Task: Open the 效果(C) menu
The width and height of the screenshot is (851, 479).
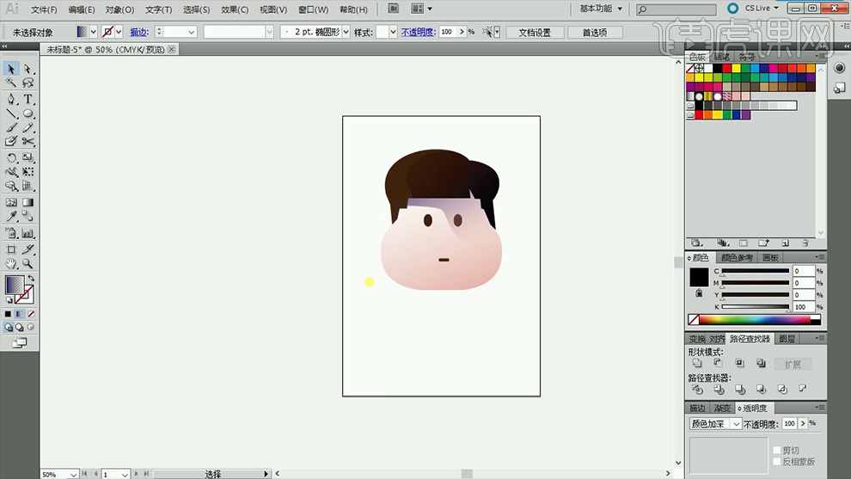Action: pos(235,9)
